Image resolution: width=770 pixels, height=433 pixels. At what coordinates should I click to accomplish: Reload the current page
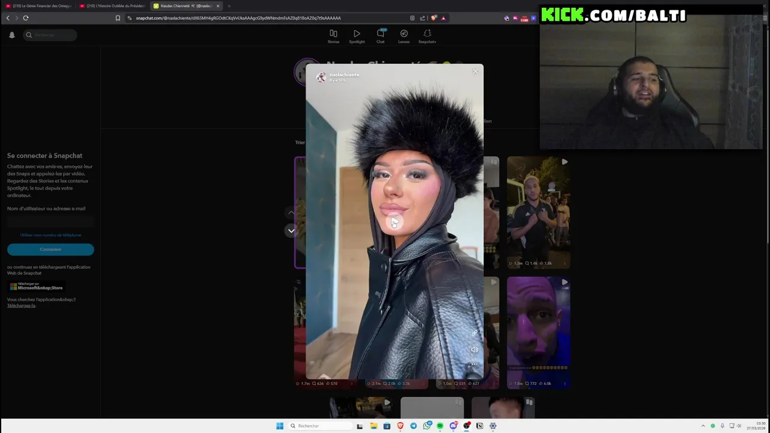26,18
